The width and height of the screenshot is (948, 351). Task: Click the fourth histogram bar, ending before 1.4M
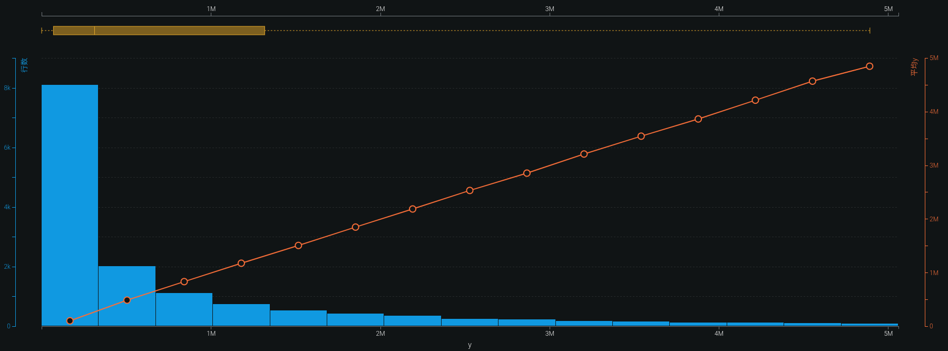pyautogui.click(x=241, y=315)
